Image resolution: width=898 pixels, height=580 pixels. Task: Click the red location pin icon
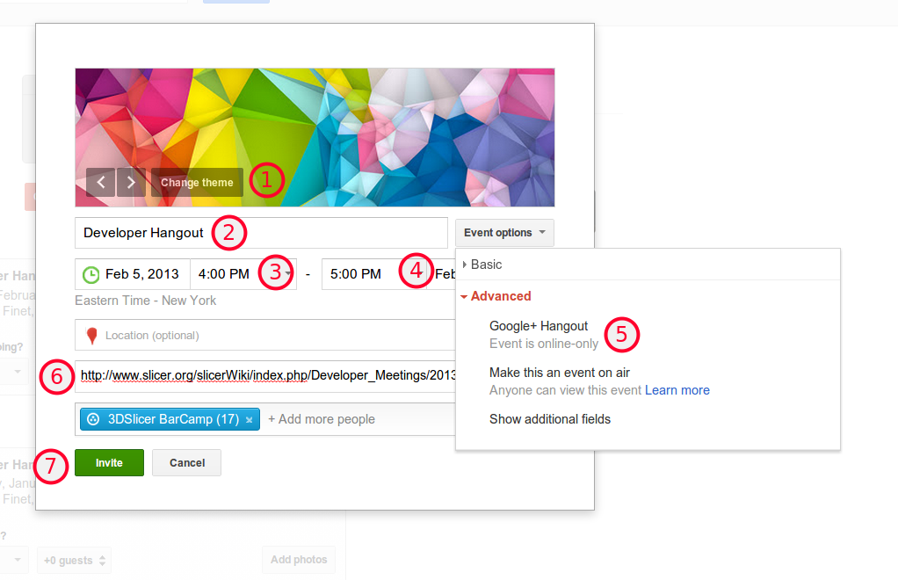click(x=91, y=336)
